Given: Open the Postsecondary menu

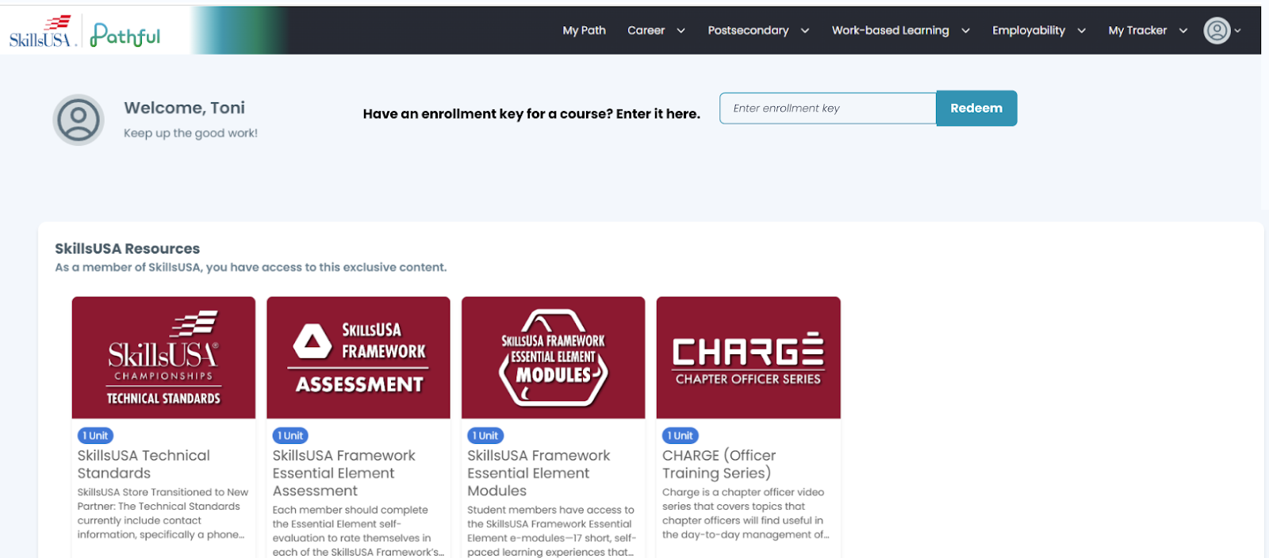Looking at the screenshot, I should [748, 30].
